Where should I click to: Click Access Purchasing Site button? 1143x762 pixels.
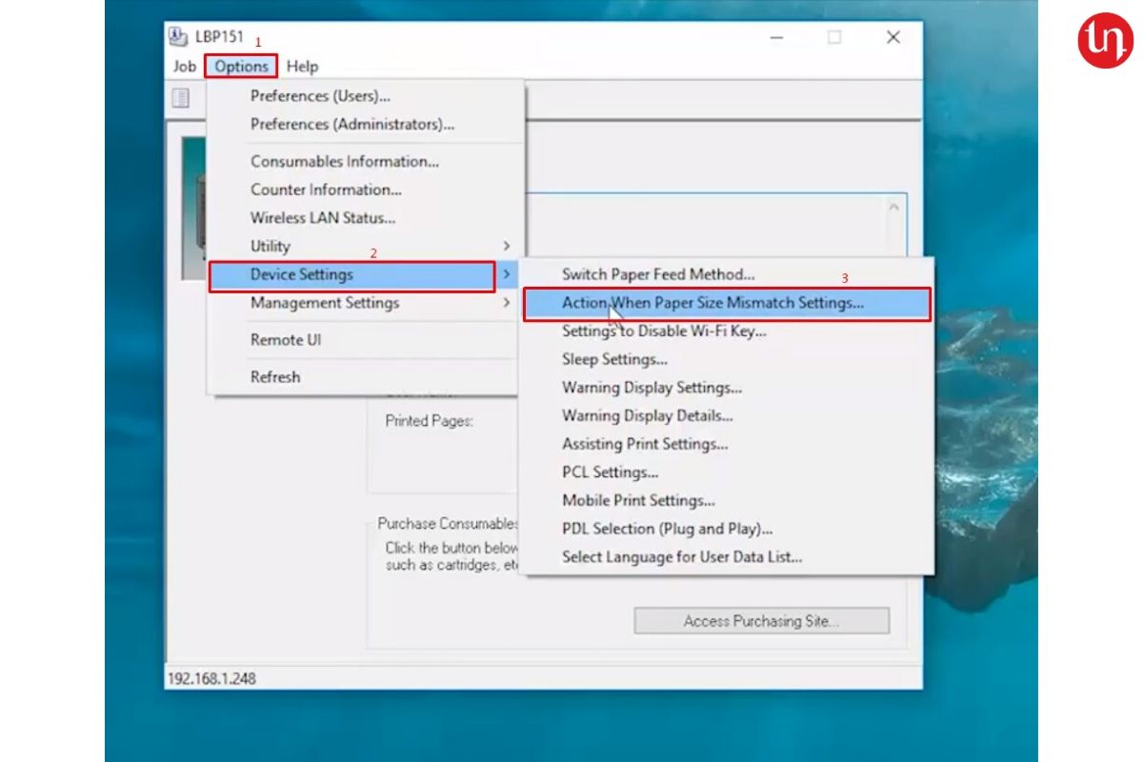[762, 621]
